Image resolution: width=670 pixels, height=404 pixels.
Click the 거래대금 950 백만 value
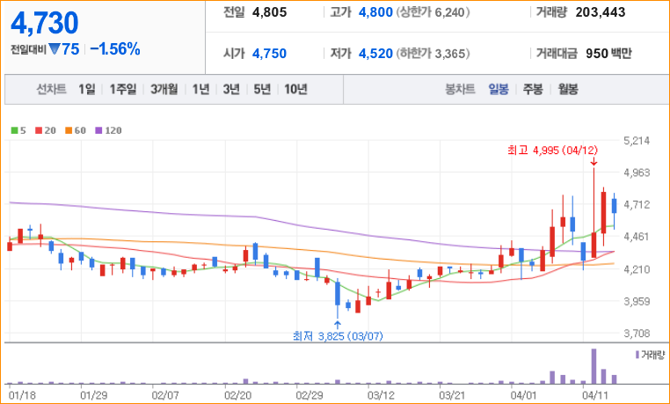tap(608, 54)
